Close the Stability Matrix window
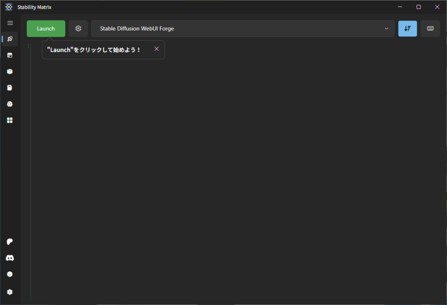This screenshot has width=447, height=305. pyautogui.click(x=437, y=7)
